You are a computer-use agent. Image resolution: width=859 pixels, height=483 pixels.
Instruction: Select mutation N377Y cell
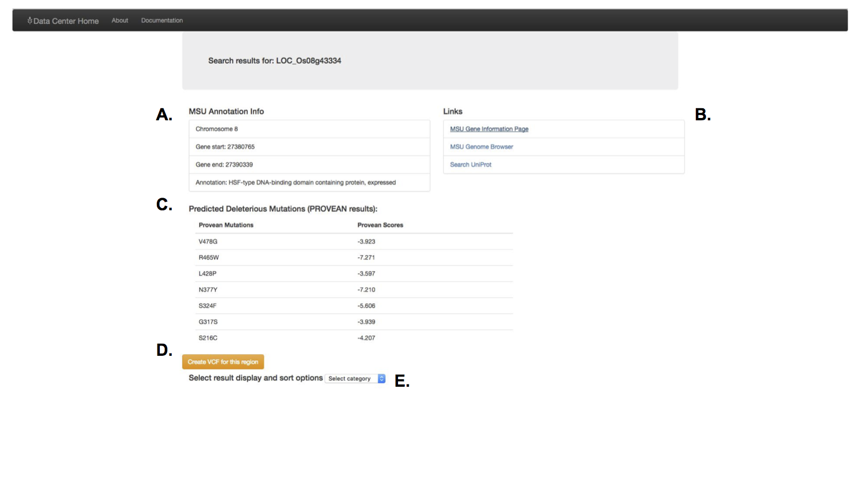208,289
